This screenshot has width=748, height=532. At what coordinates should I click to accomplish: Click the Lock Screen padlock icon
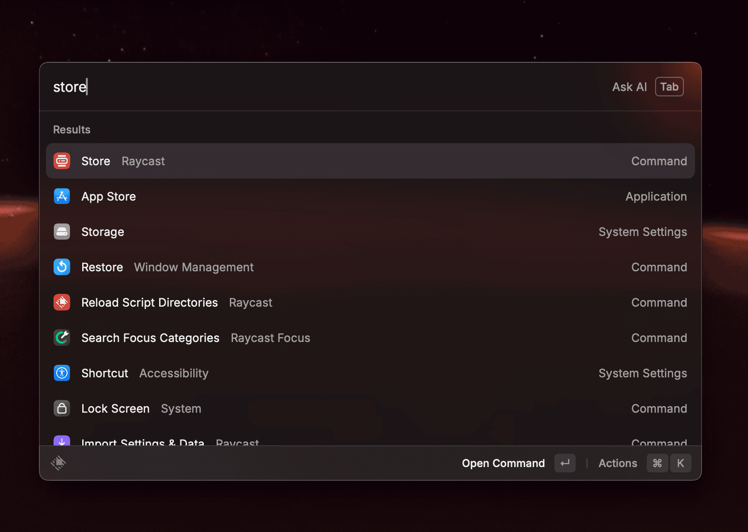62,408
